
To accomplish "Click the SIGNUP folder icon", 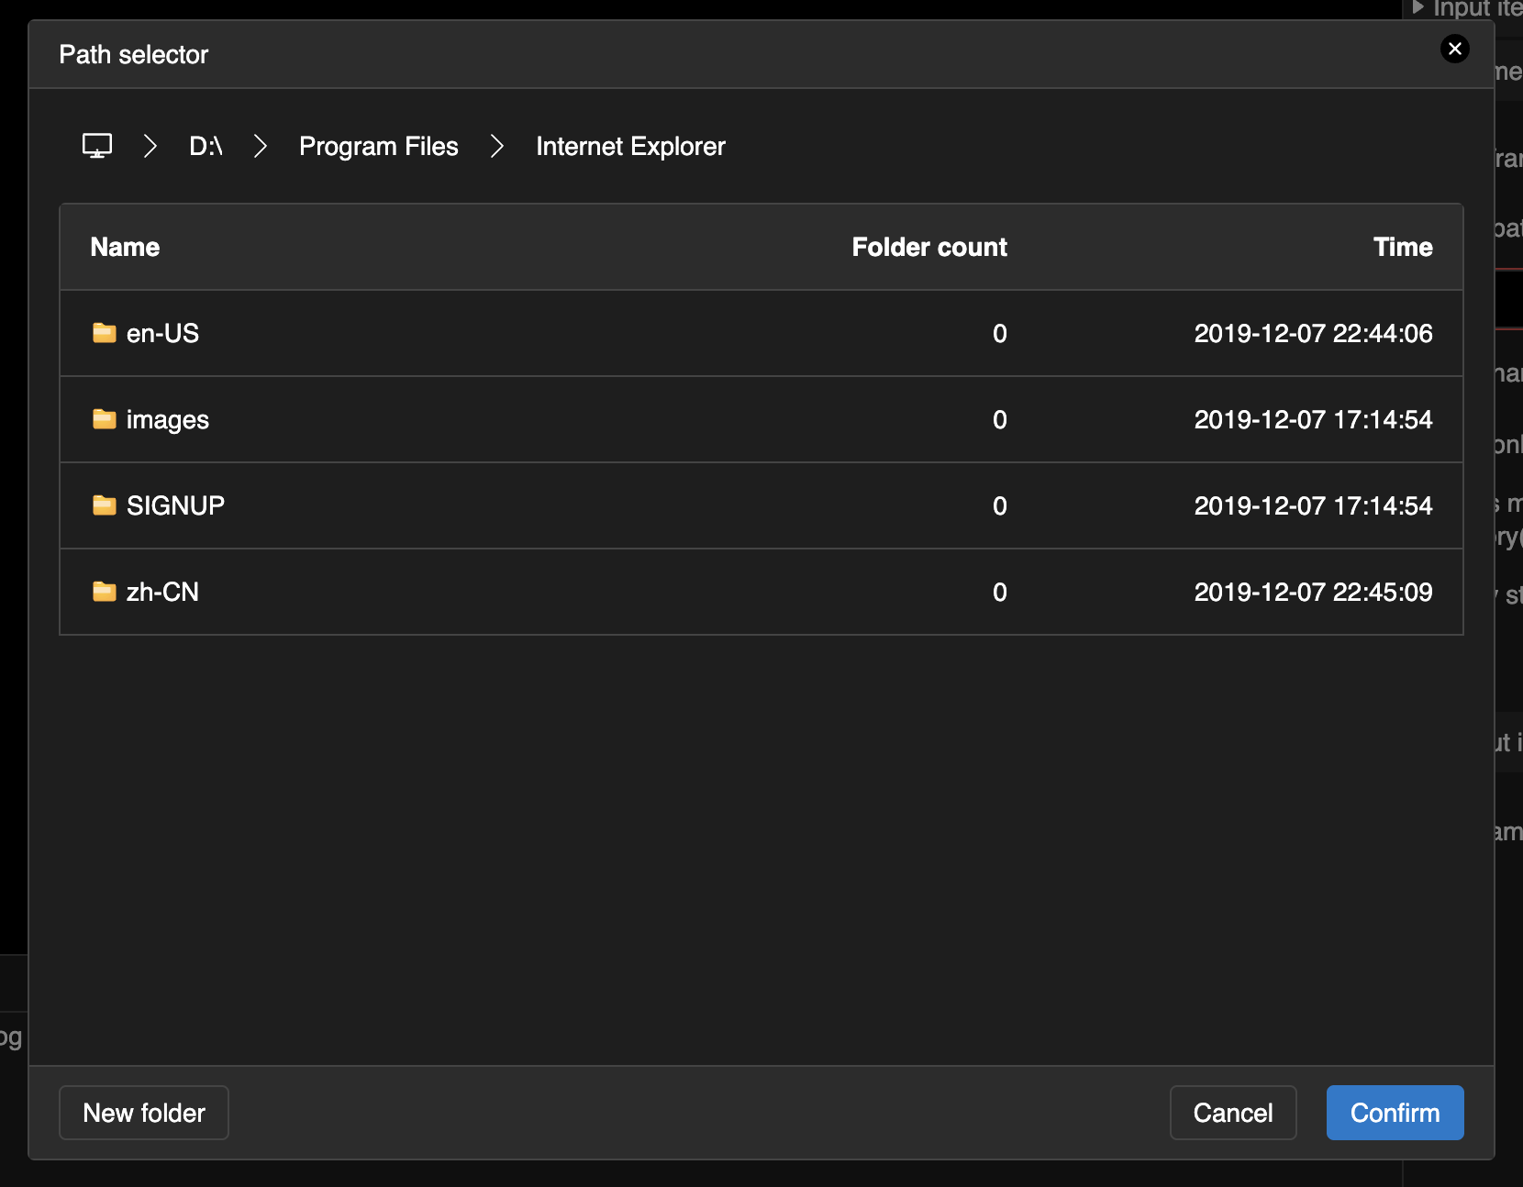I will [105, 505].
